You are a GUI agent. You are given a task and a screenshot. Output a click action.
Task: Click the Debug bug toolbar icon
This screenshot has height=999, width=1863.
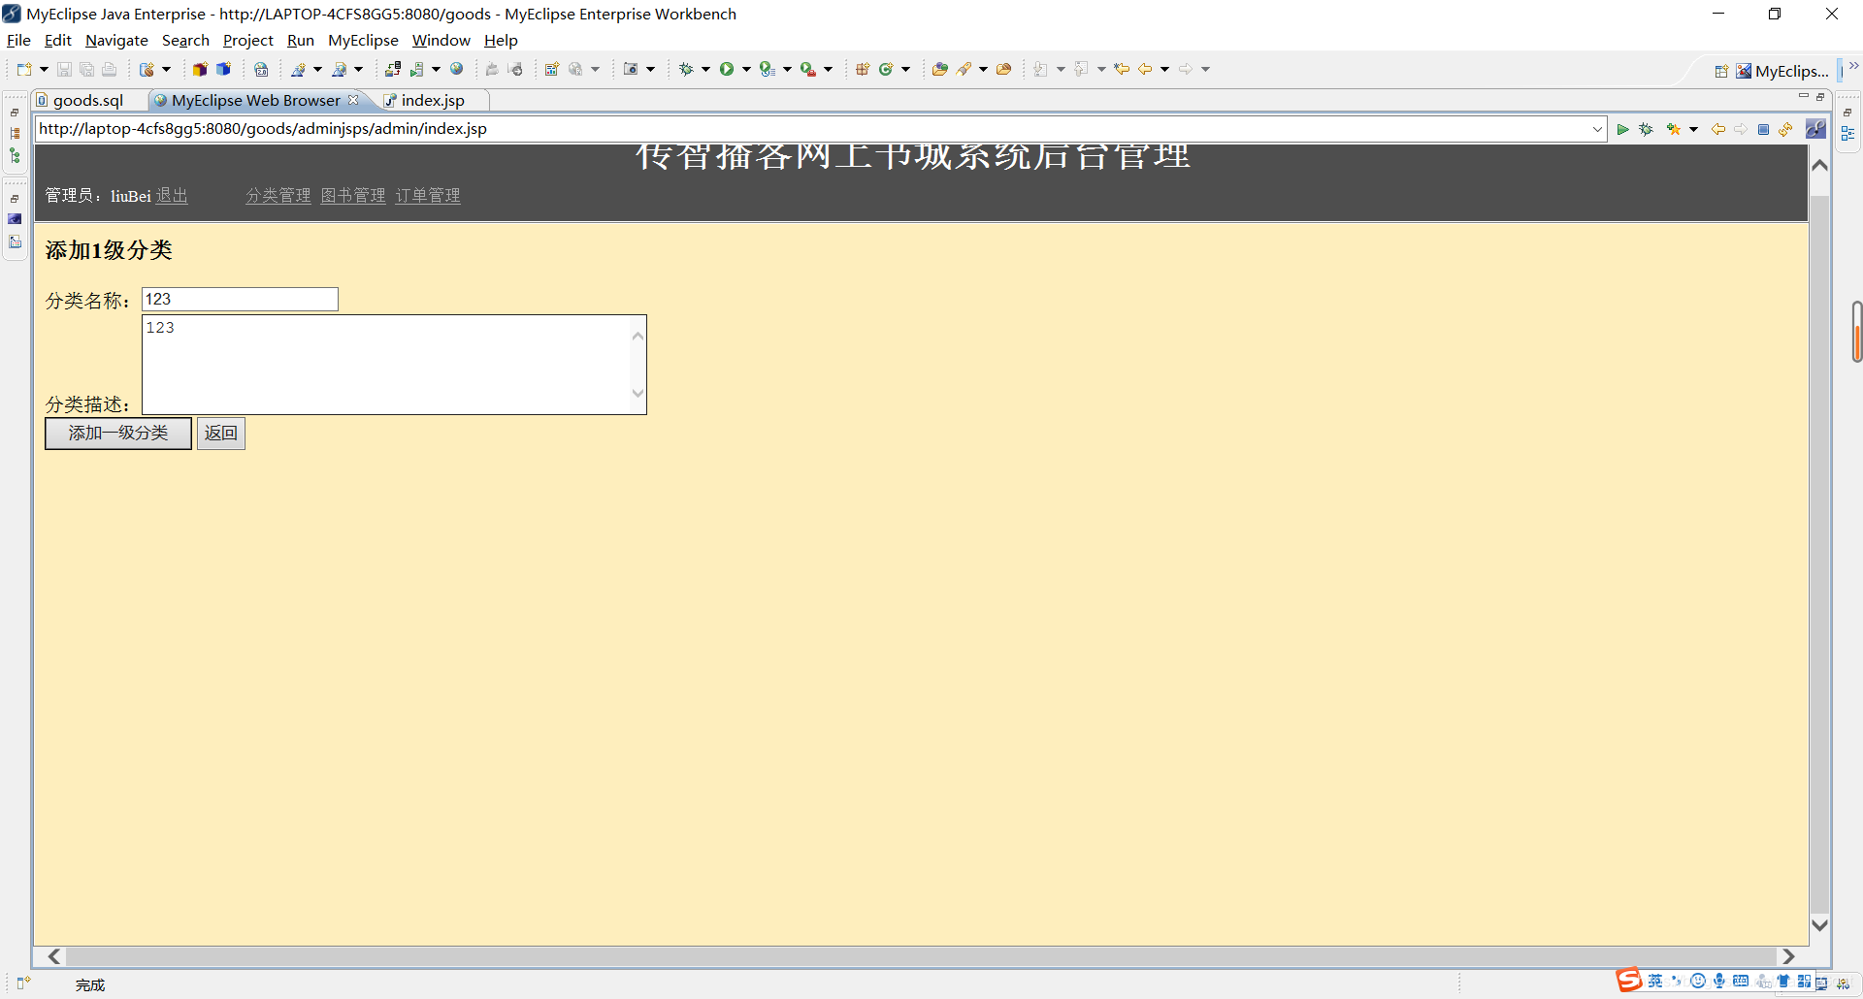(686, 69)
